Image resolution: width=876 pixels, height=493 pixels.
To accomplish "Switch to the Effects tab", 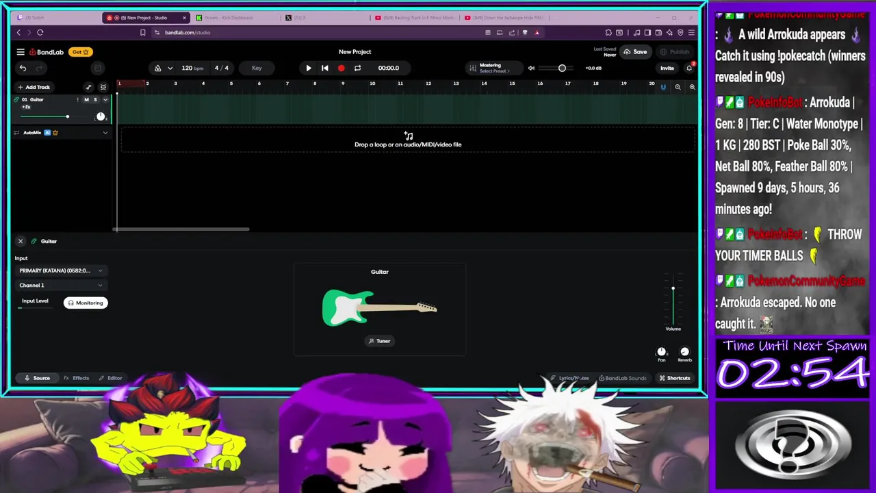I will (x=77, y=378).
